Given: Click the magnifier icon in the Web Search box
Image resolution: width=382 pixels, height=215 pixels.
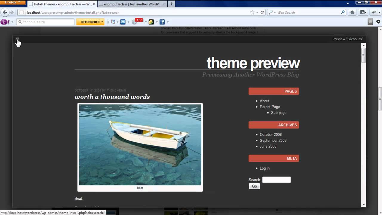Looking at the screenshot, I should (x=343, y=13).
